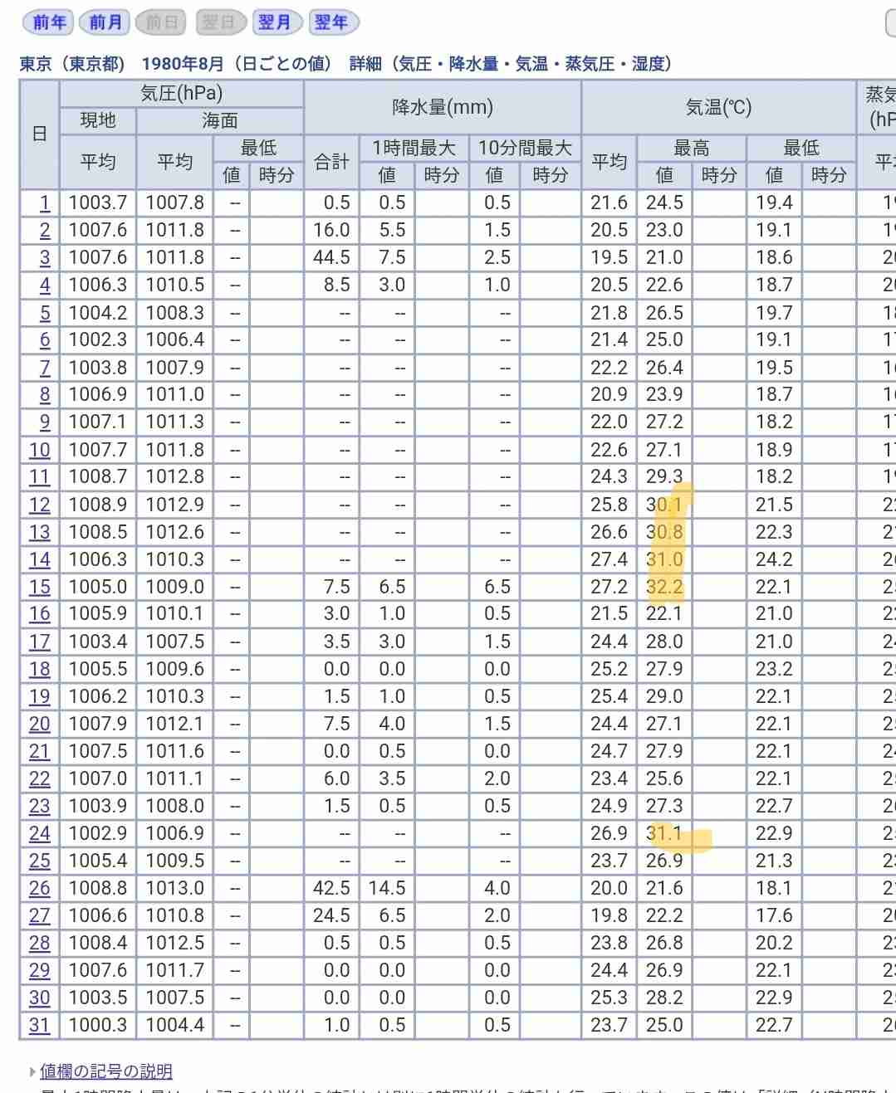Select minimum temperature 17.6 on day 27
The width and height of the screenshot is (896, 1093).
[774, 915]
